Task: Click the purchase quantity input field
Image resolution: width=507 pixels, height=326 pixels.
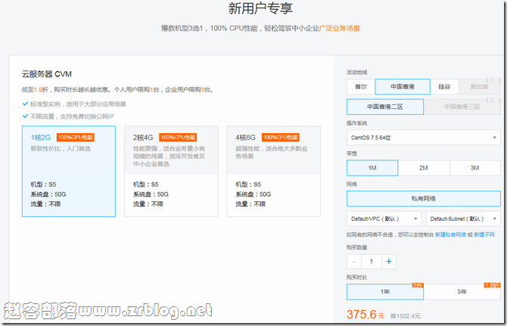Action: 372,262
